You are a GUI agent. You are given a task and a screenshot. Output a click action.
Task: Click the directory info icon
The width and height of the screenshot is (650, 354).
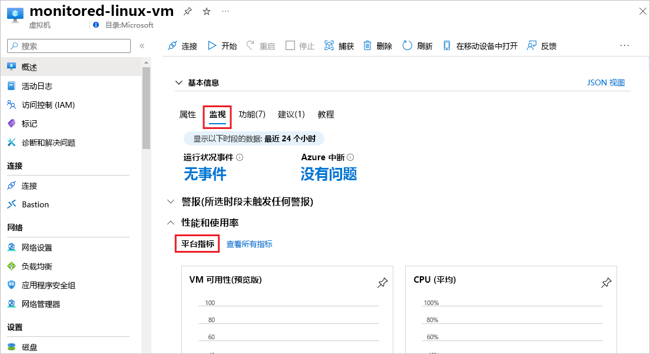[96, 25]
